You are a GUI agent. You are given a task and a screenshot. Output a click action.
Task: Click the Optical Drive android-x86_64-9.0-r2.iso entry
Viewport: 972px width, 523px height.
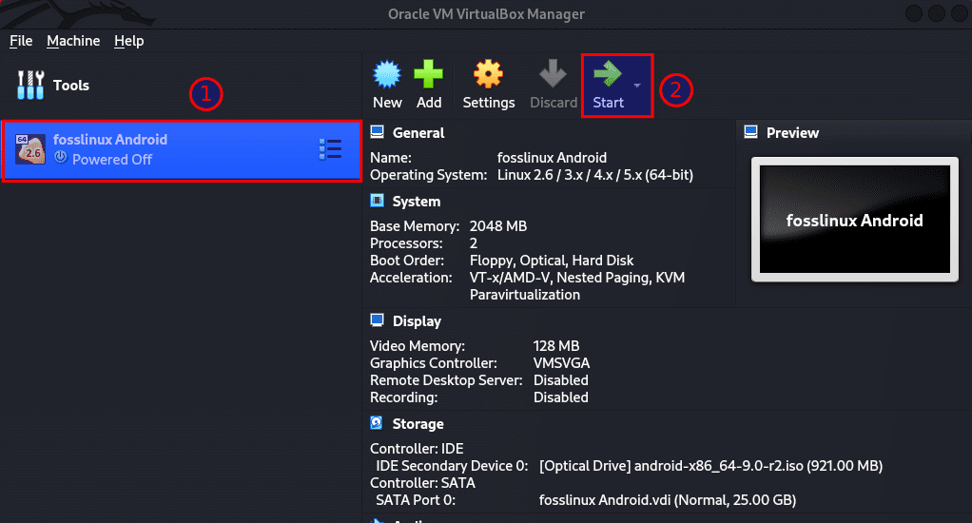pos(711,466)
